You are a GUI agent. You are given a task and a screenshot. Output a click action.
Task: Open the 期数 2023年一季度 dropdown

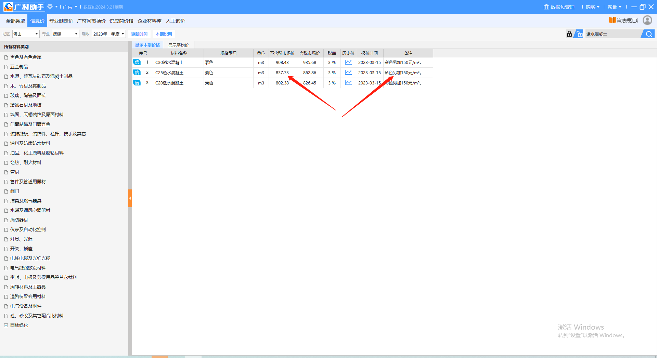click(x=109, y=34)
